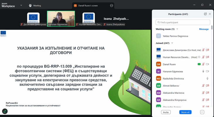The width and height of the screenshot is (214, 117).
Task: Collapse the Joined (247) section
Action: coord(172,43)
